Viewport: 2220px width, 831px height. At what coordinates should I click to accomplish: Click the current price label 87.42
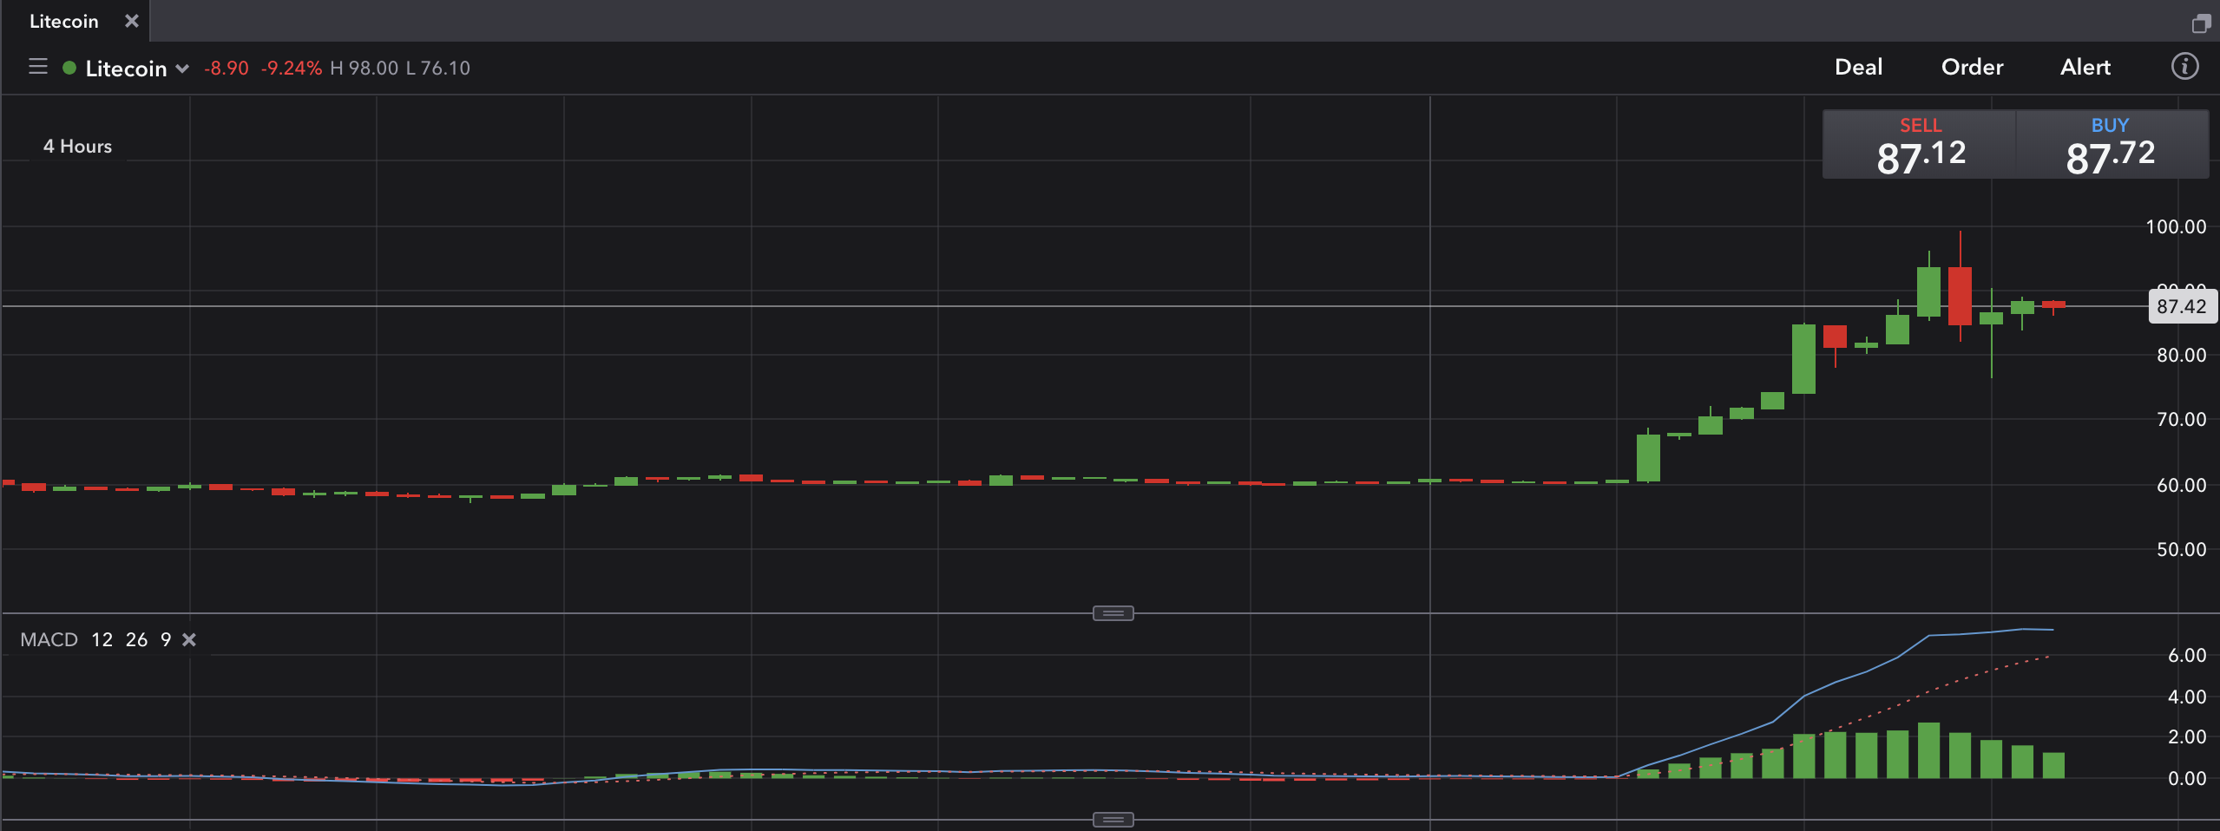(2182, 306)
